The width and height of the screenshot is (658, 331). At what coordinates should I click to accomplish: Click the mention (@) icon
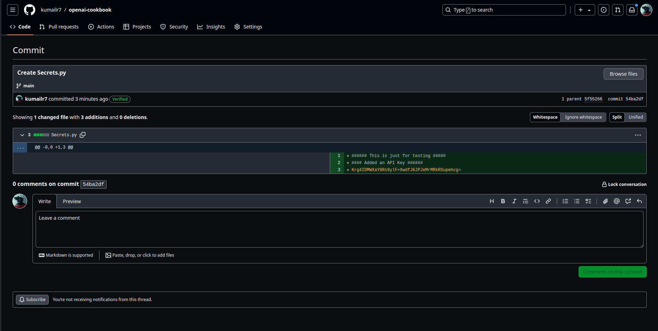pos(616,201)
